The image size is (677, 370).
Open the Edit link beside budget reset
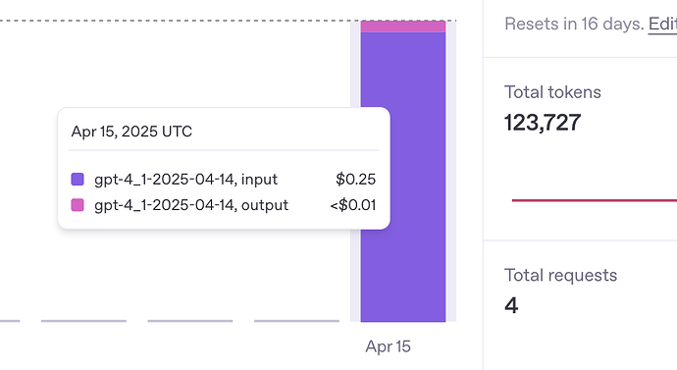[x=662, y=25]
